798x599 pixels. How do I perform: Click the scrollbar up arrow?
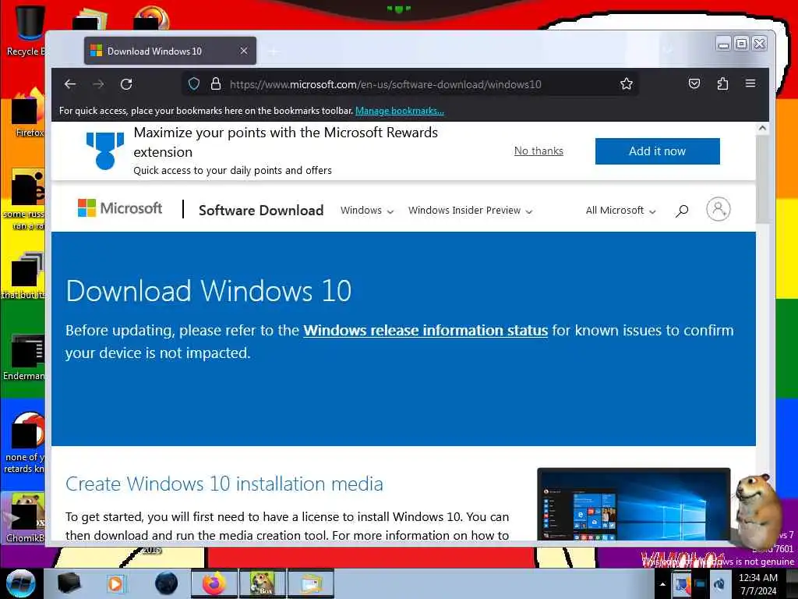tap(762, 128)
